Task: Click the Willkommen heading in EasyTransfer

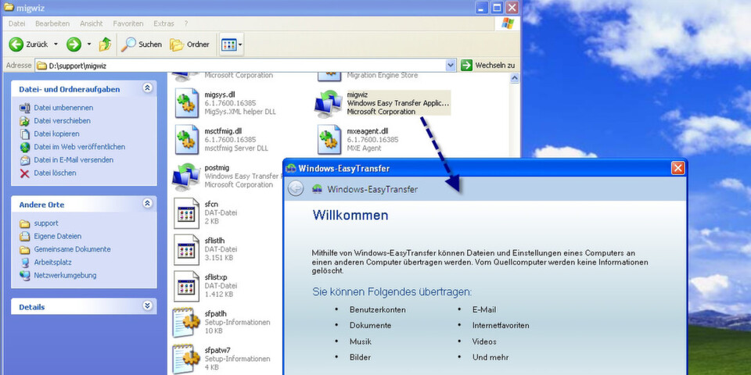Action: coord(350,216)
